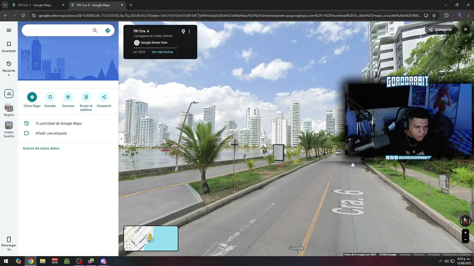Open the Windows Start menu
This screenshot has width=474, height=266.
click(x=6, y=261)
